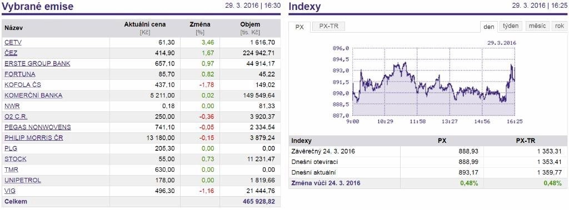Open ERSTE GROUP BANK details
The width and height of the screenshot is (569, 210).
(x=37, y=64)
